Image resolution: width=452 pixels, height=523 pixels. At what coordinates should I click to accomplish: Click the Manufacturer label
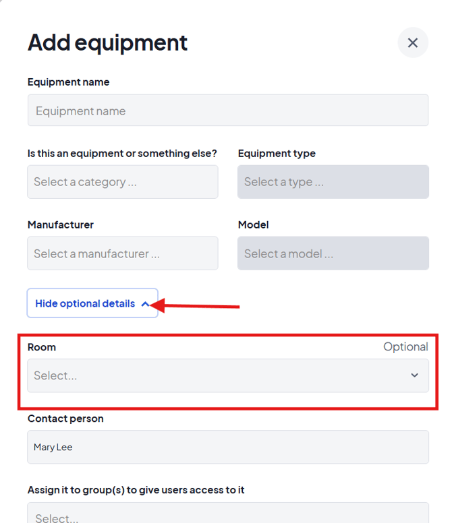click(x=61, y=225)
